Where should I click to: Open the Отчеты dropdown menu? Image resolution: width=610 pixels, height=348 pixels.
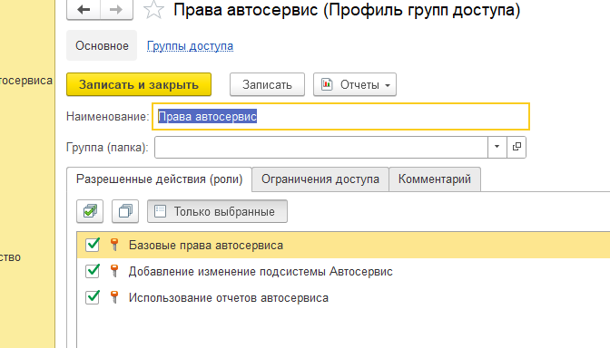pos(355,84)
